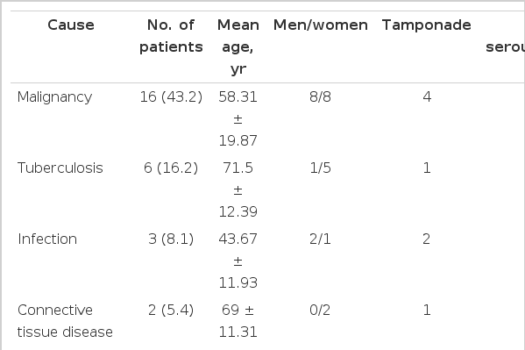Click the 71.5 mean age value
This screenshot has width=525, height=350.
[238, 168]
